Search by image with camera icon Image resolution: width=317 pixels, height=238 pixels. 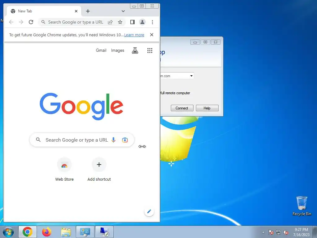click(x=125, y=140)
